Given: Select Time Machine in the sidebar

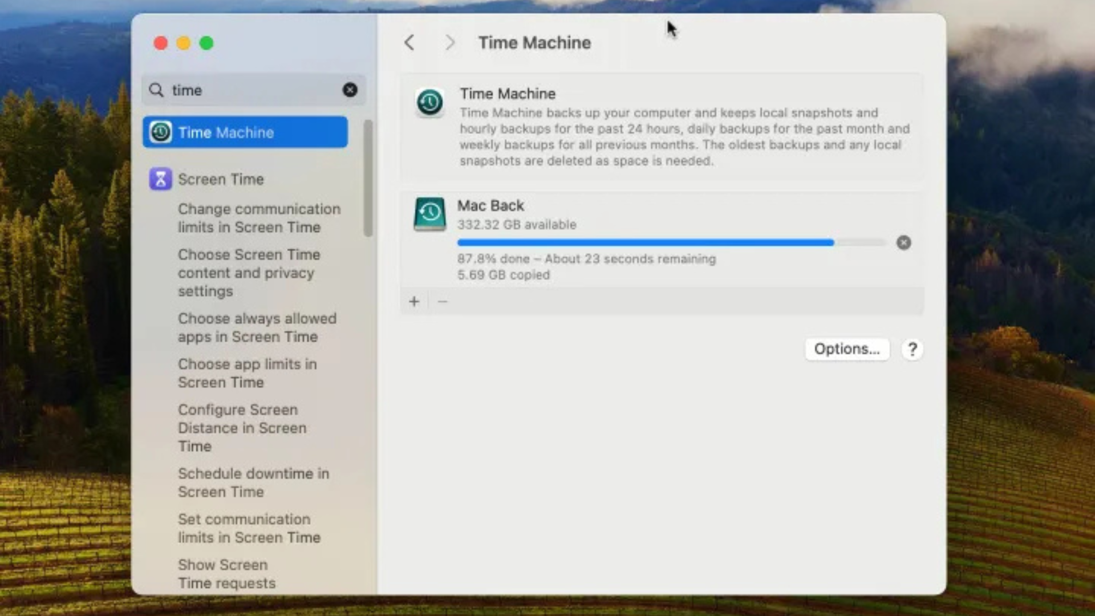Looking at the screenshot, I should [245, 132].
